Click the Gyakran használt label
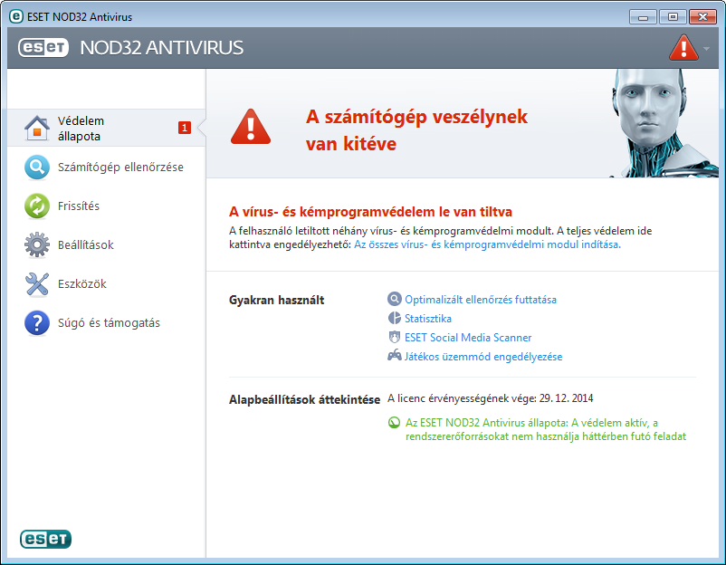 click(276, 300)
